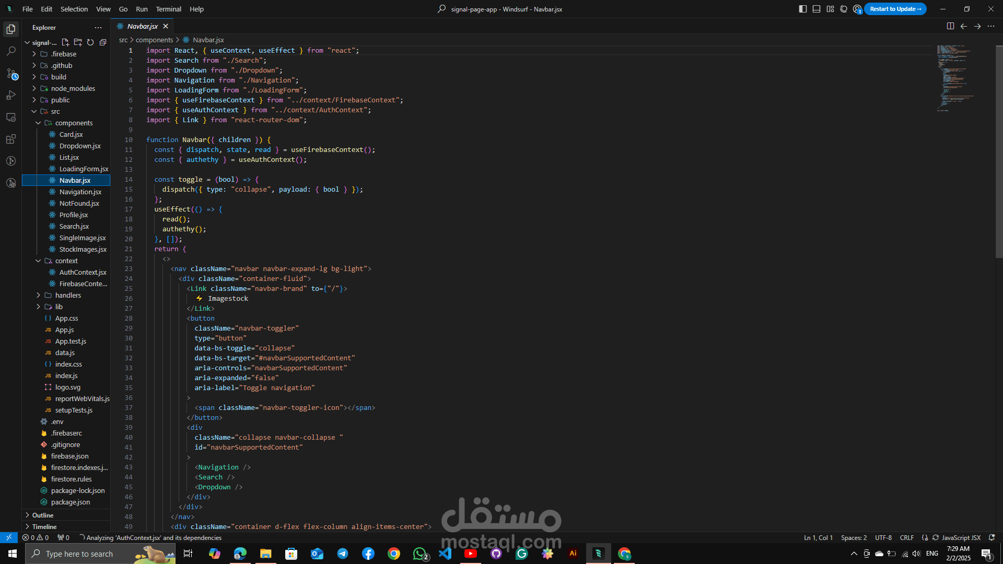Open Extensions view in activity bar
Image resolution: width=1003 pixels, height=564 pixels.
(x=11, y=139)
